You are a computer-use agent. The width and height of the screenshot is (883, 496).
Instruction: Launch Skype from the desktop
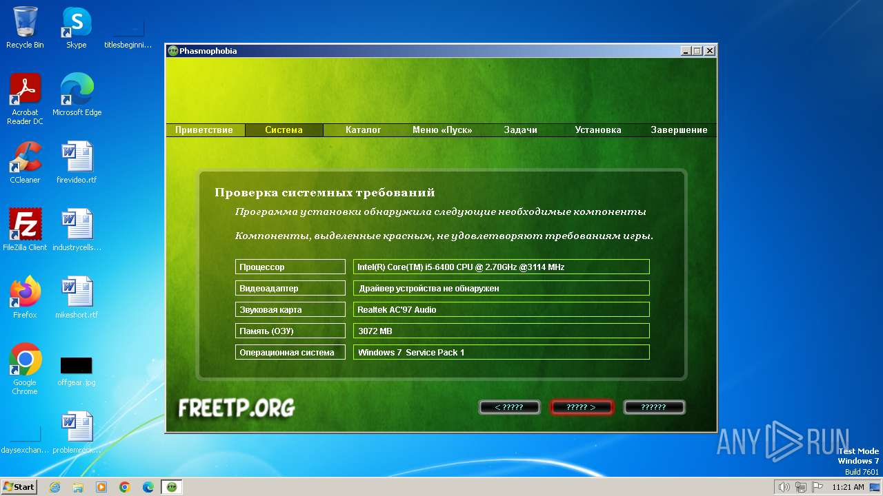77,28
